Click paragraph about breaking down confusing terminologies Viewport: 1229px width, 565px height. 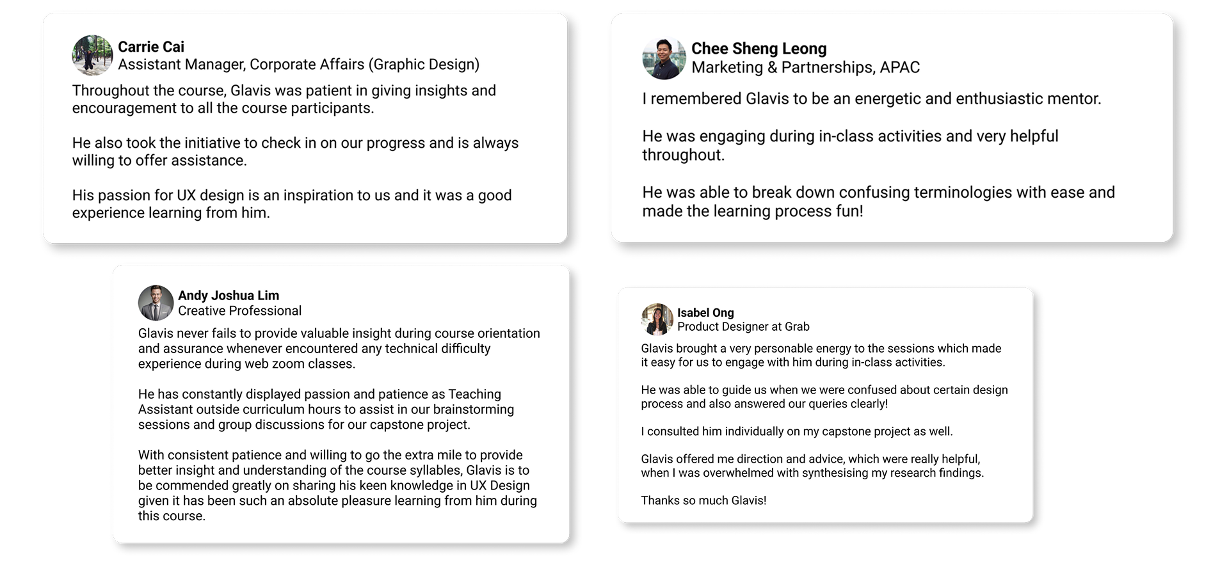(878, 202)
